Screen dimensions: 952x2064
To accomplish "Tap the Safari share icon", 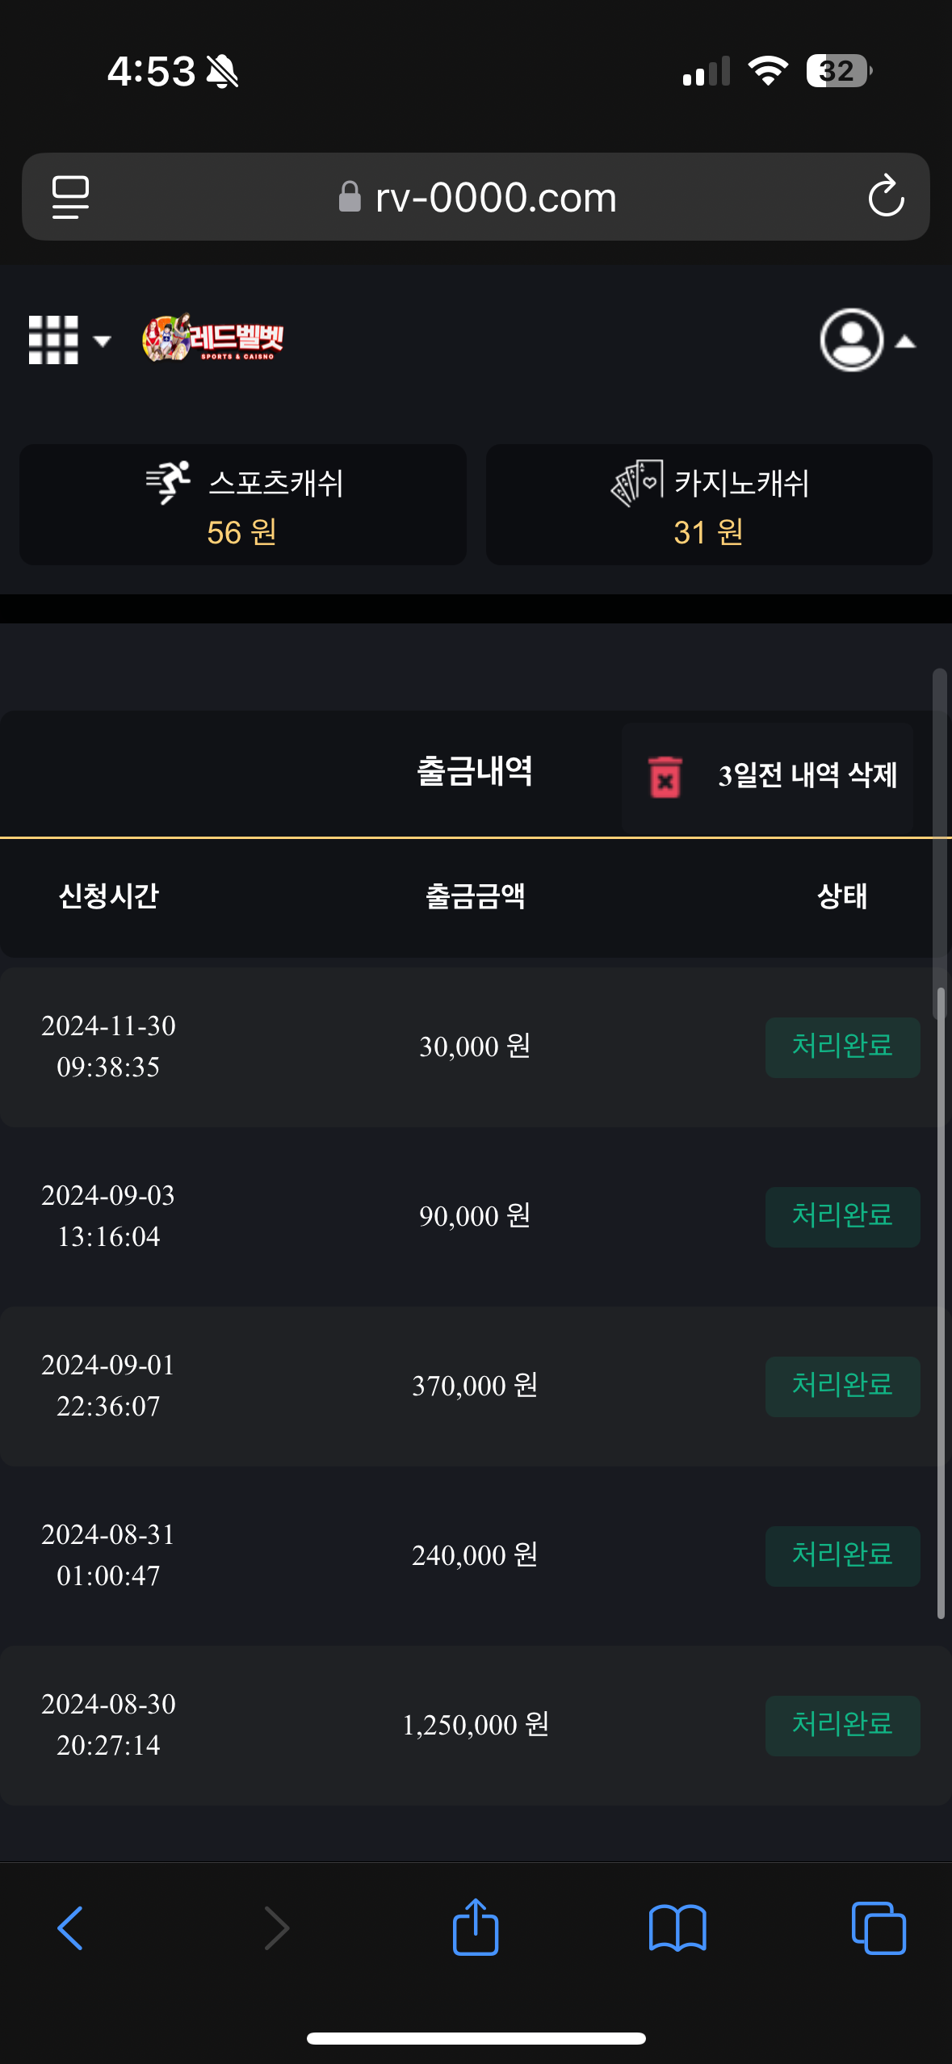I will coord(476,1928).
